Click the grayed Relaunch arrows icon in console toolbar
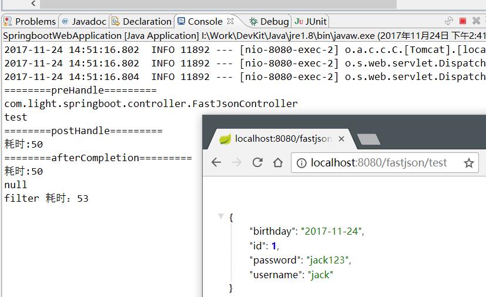The image size is (486, 297). tap(449, 21)
